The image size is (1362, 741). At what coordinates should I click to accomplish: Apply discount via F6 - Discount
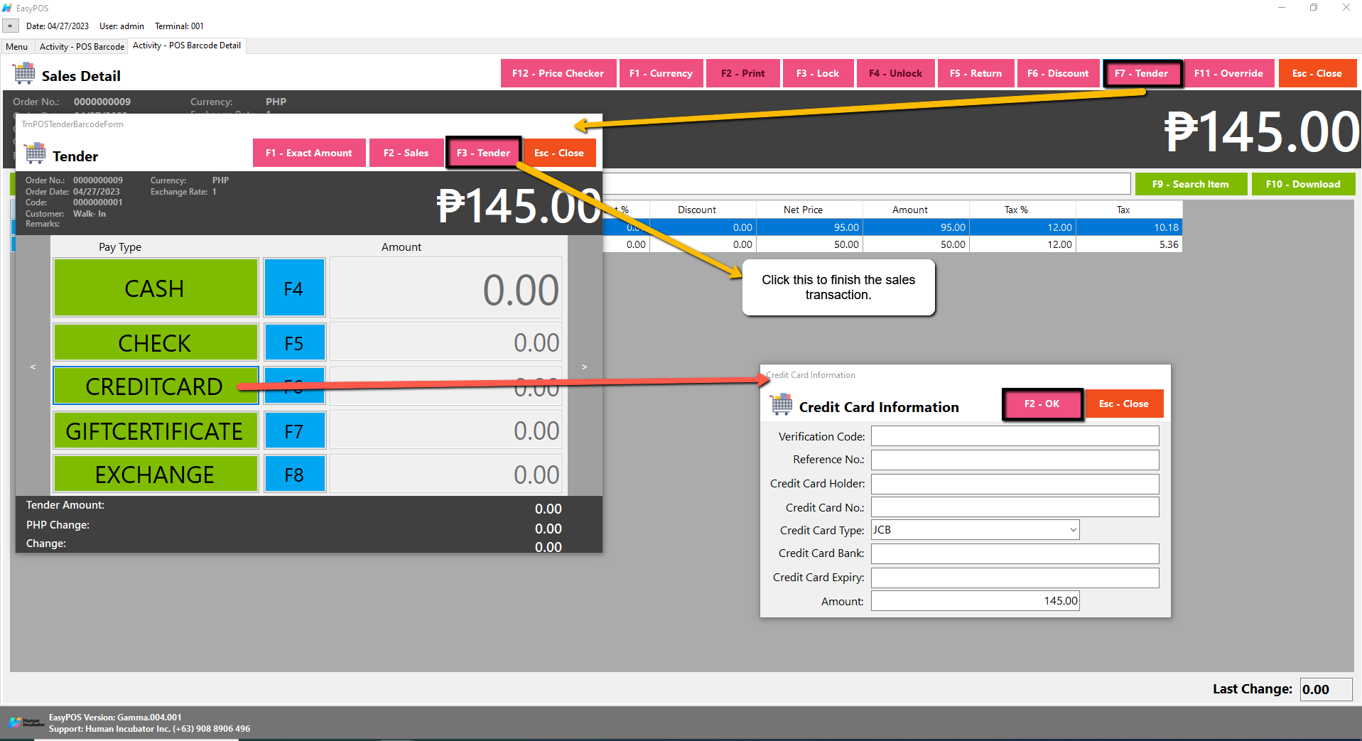pos(1058,73)
